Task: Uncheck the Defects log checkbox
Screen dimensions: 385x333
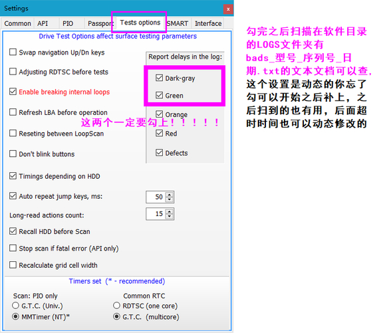Action: click(159, 152)
